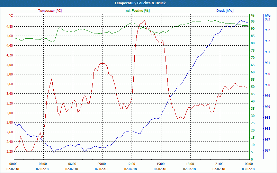Select the blue "Druck [hPa]" legend label
Viewport: 277px width, 173px height.
225,11
